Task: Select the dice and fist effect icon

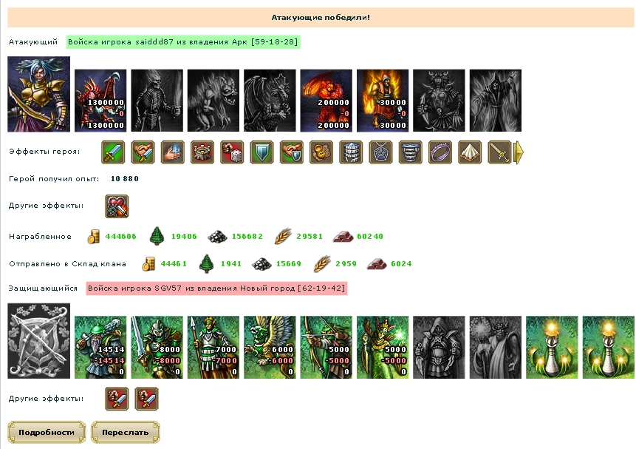Action: 232,152
